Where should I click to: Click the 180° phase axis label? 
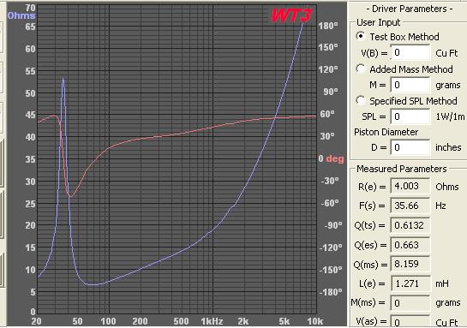(x=328, y=26)
